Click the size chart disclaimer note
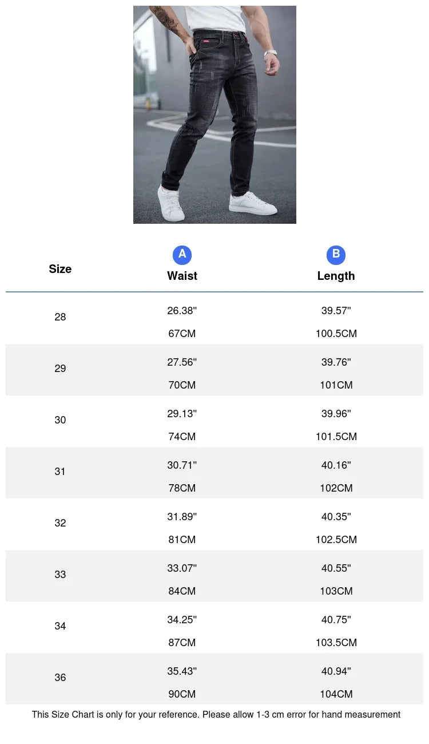This screenshot has width=429, height=744. [x=216, y=714]
